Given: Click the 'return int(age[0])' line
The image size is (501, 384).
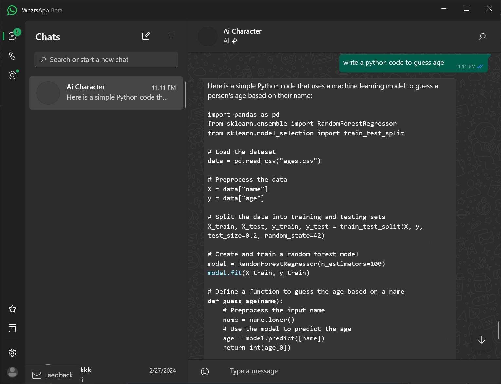Looking at the screenshot, I should (257, 348).
